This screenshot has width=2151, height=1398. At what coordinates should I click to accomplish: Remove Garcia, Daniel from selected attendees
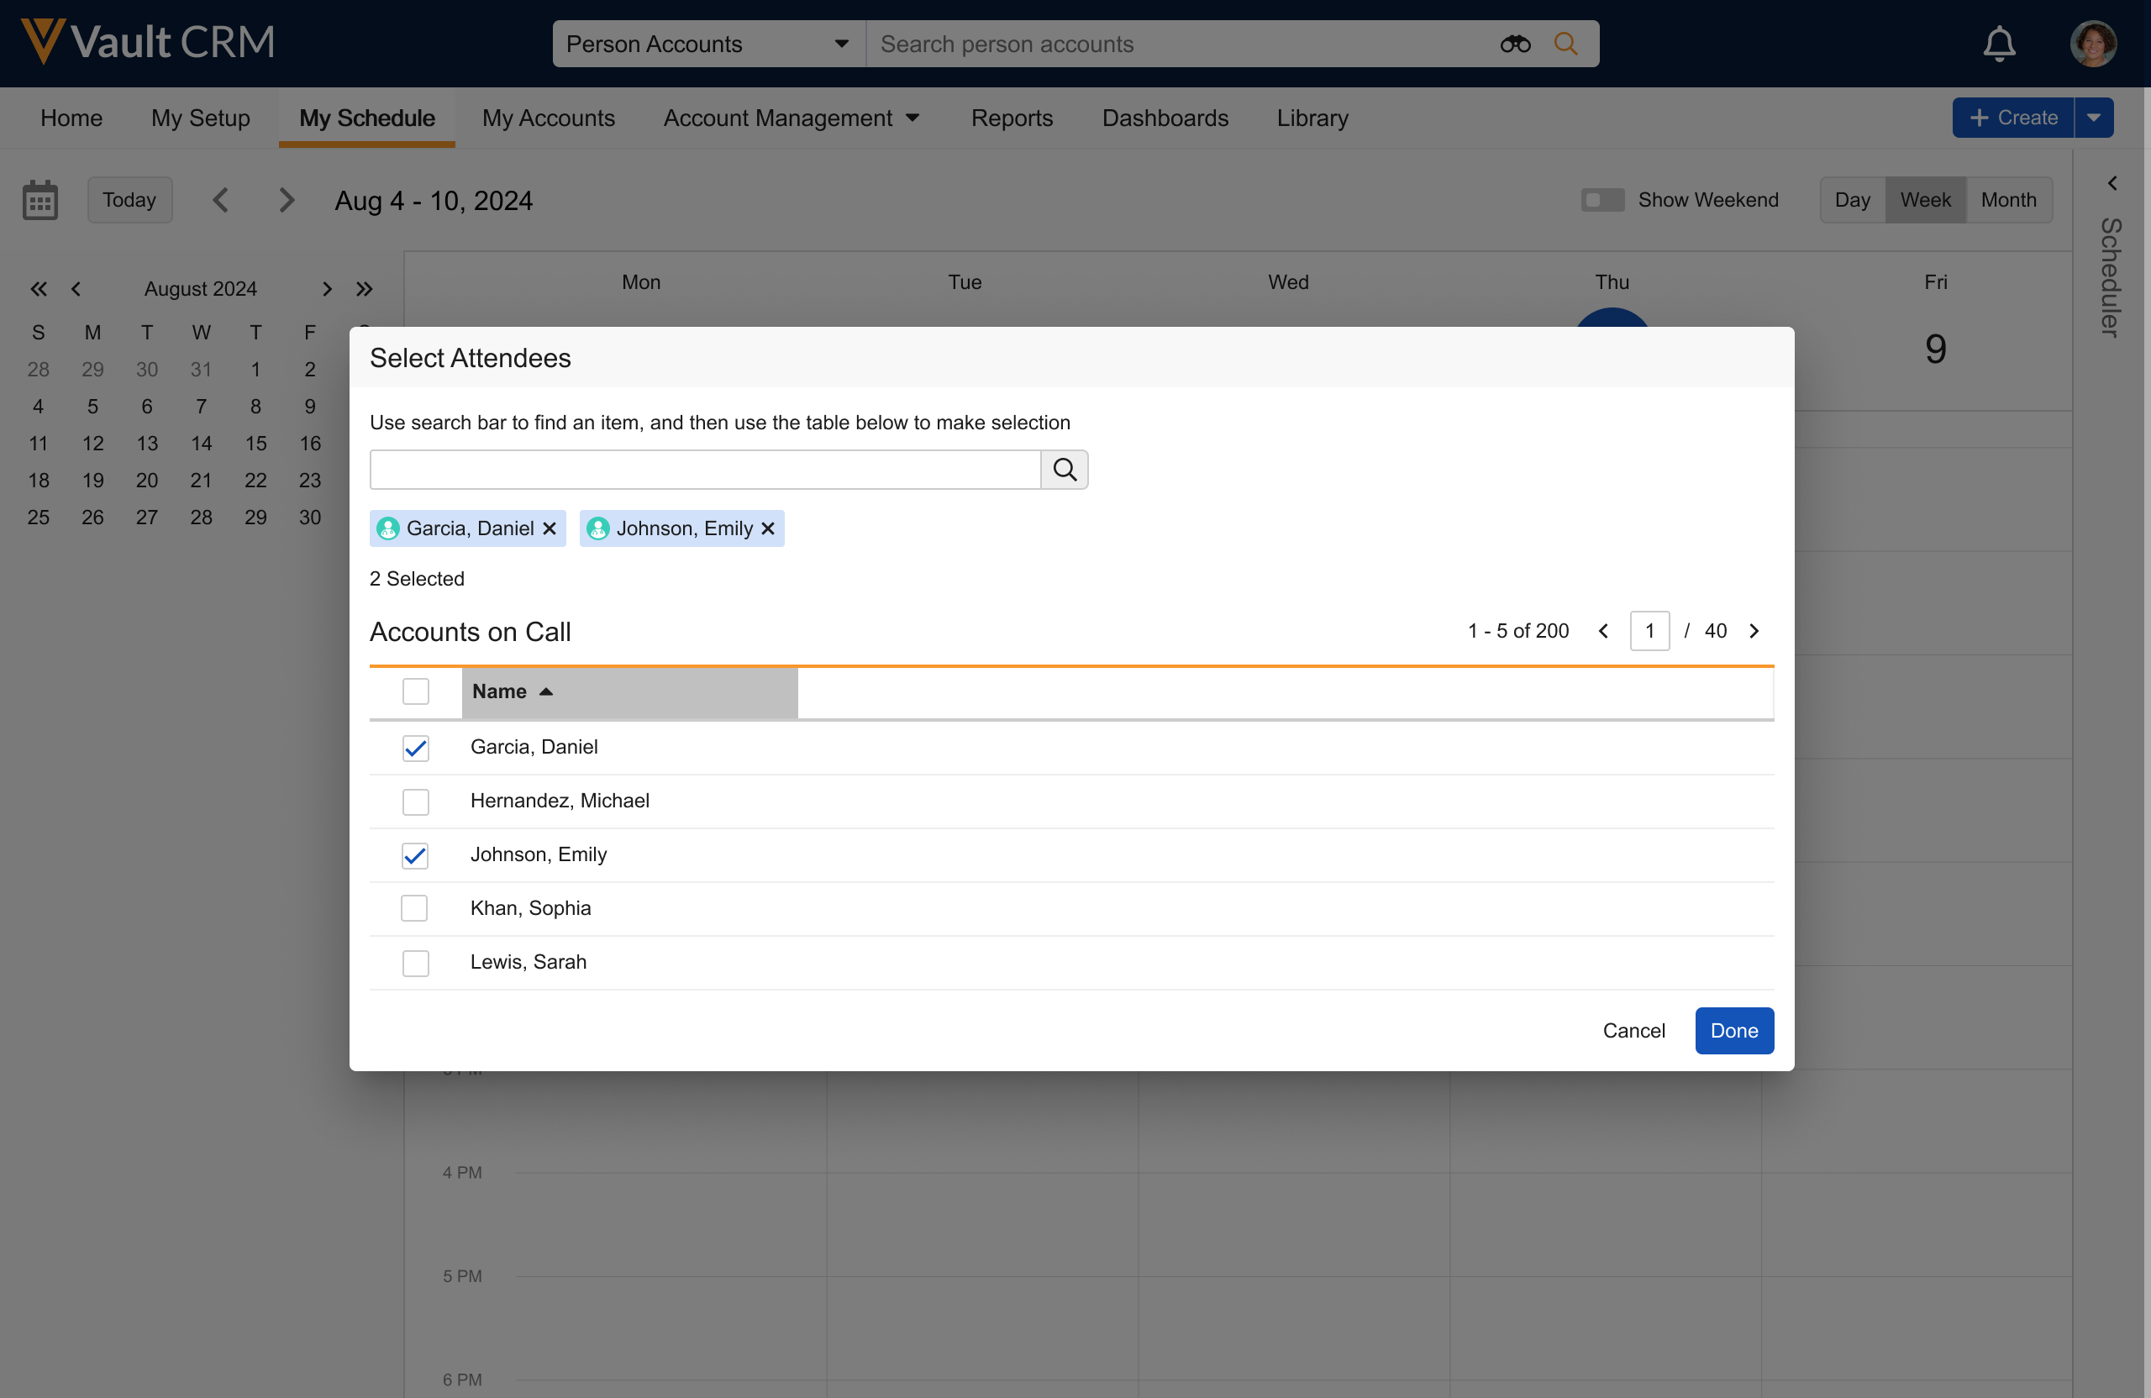pyautogui.click(x=550, y=528)
